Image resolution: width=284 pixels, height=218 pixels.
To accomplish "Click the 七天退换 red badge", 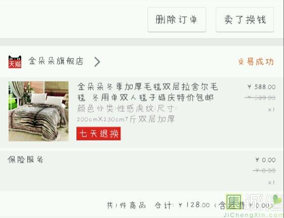I will [99, 134].
